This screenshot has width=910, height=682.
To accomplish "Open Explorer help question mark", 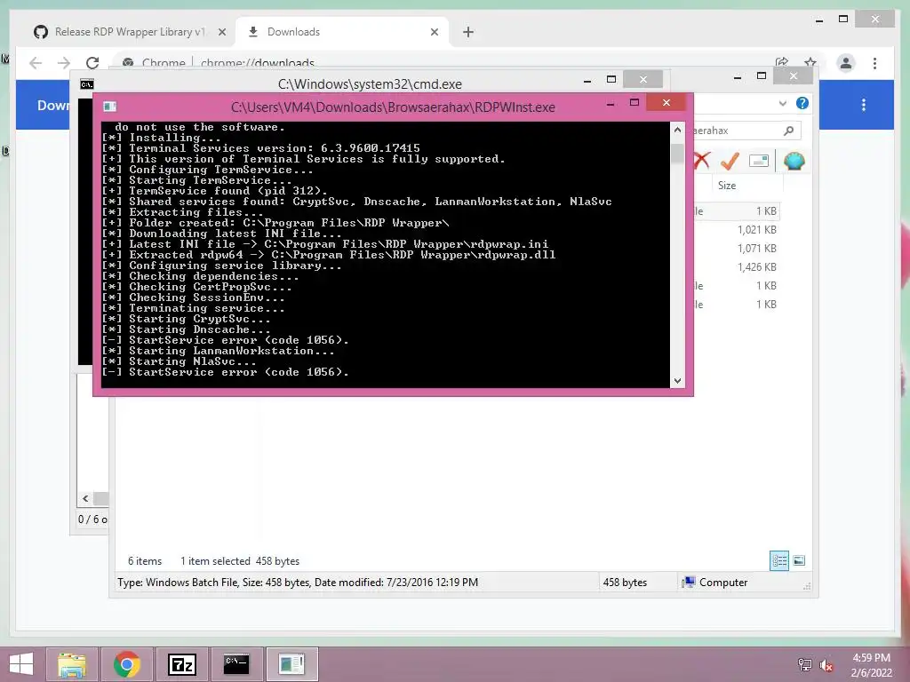I will tap(802, 103).
